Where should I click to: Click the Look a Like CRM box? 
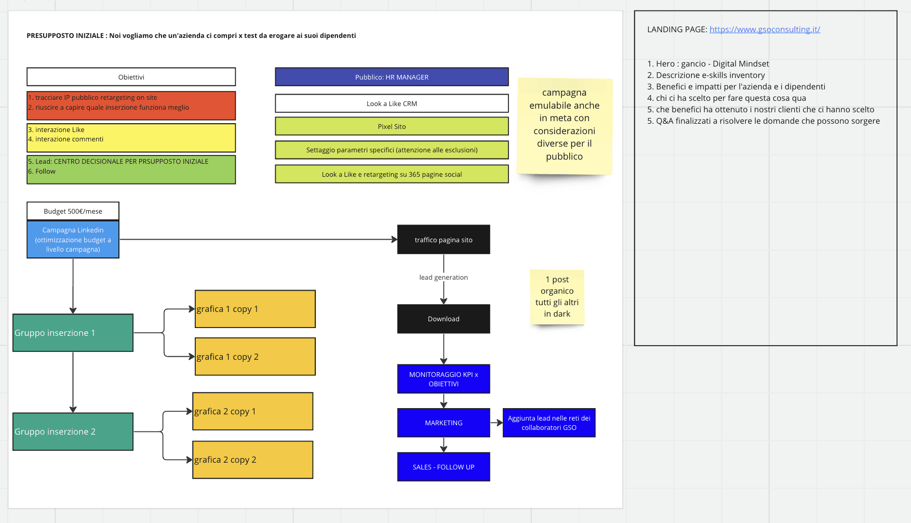point(392,103)
